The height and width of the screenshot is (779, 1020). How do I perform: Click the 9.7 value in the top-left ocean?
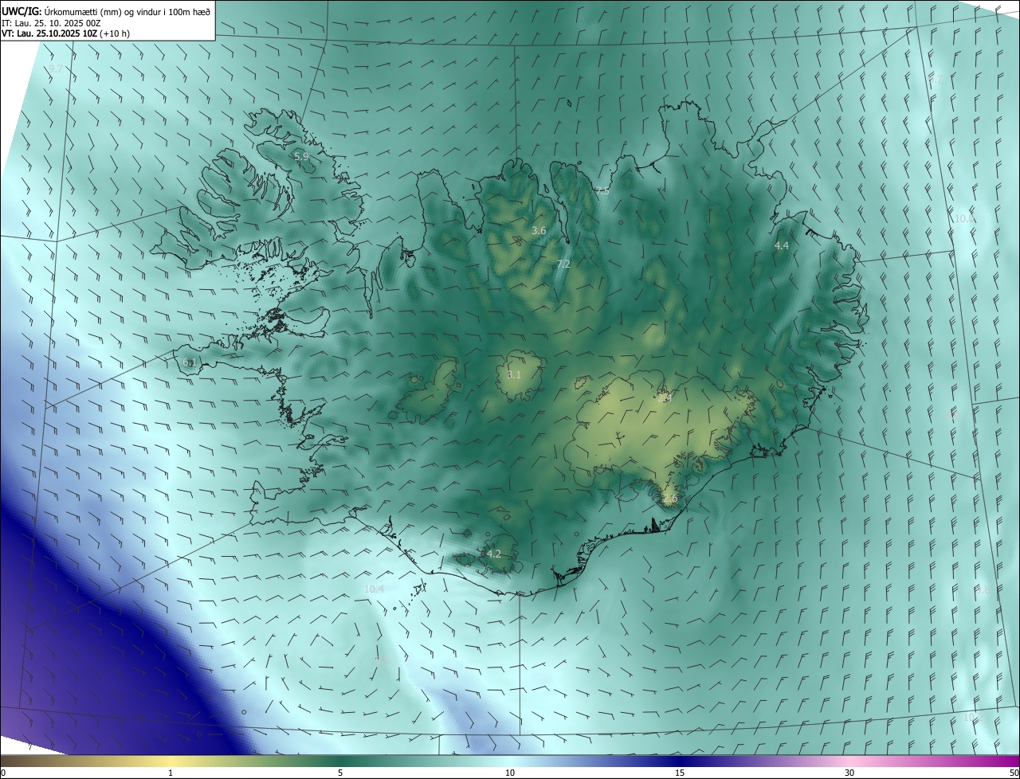(56, 69)
